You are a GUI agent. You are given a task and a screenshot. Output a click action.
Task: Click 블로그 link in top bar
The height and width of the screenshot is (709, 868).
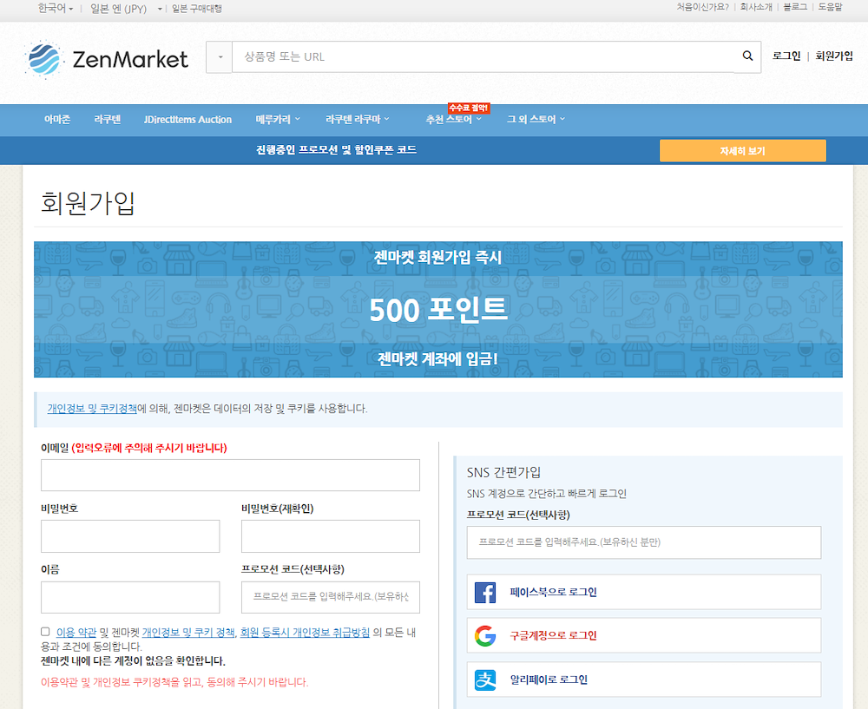(x=795, y=7)
